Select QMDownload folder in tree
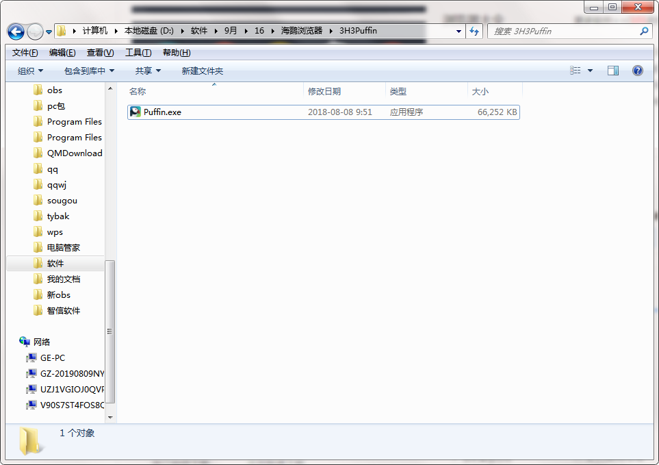The image size is (659, 465). coord(75,153)
